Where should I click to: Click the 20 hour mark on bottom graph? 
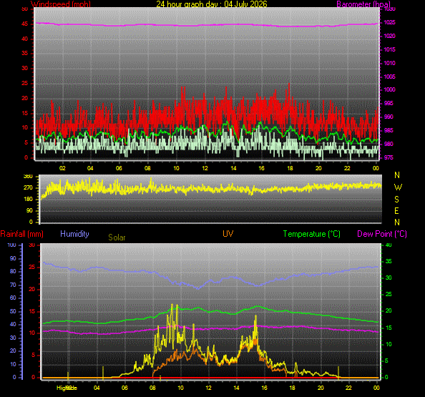coord(321,388)
